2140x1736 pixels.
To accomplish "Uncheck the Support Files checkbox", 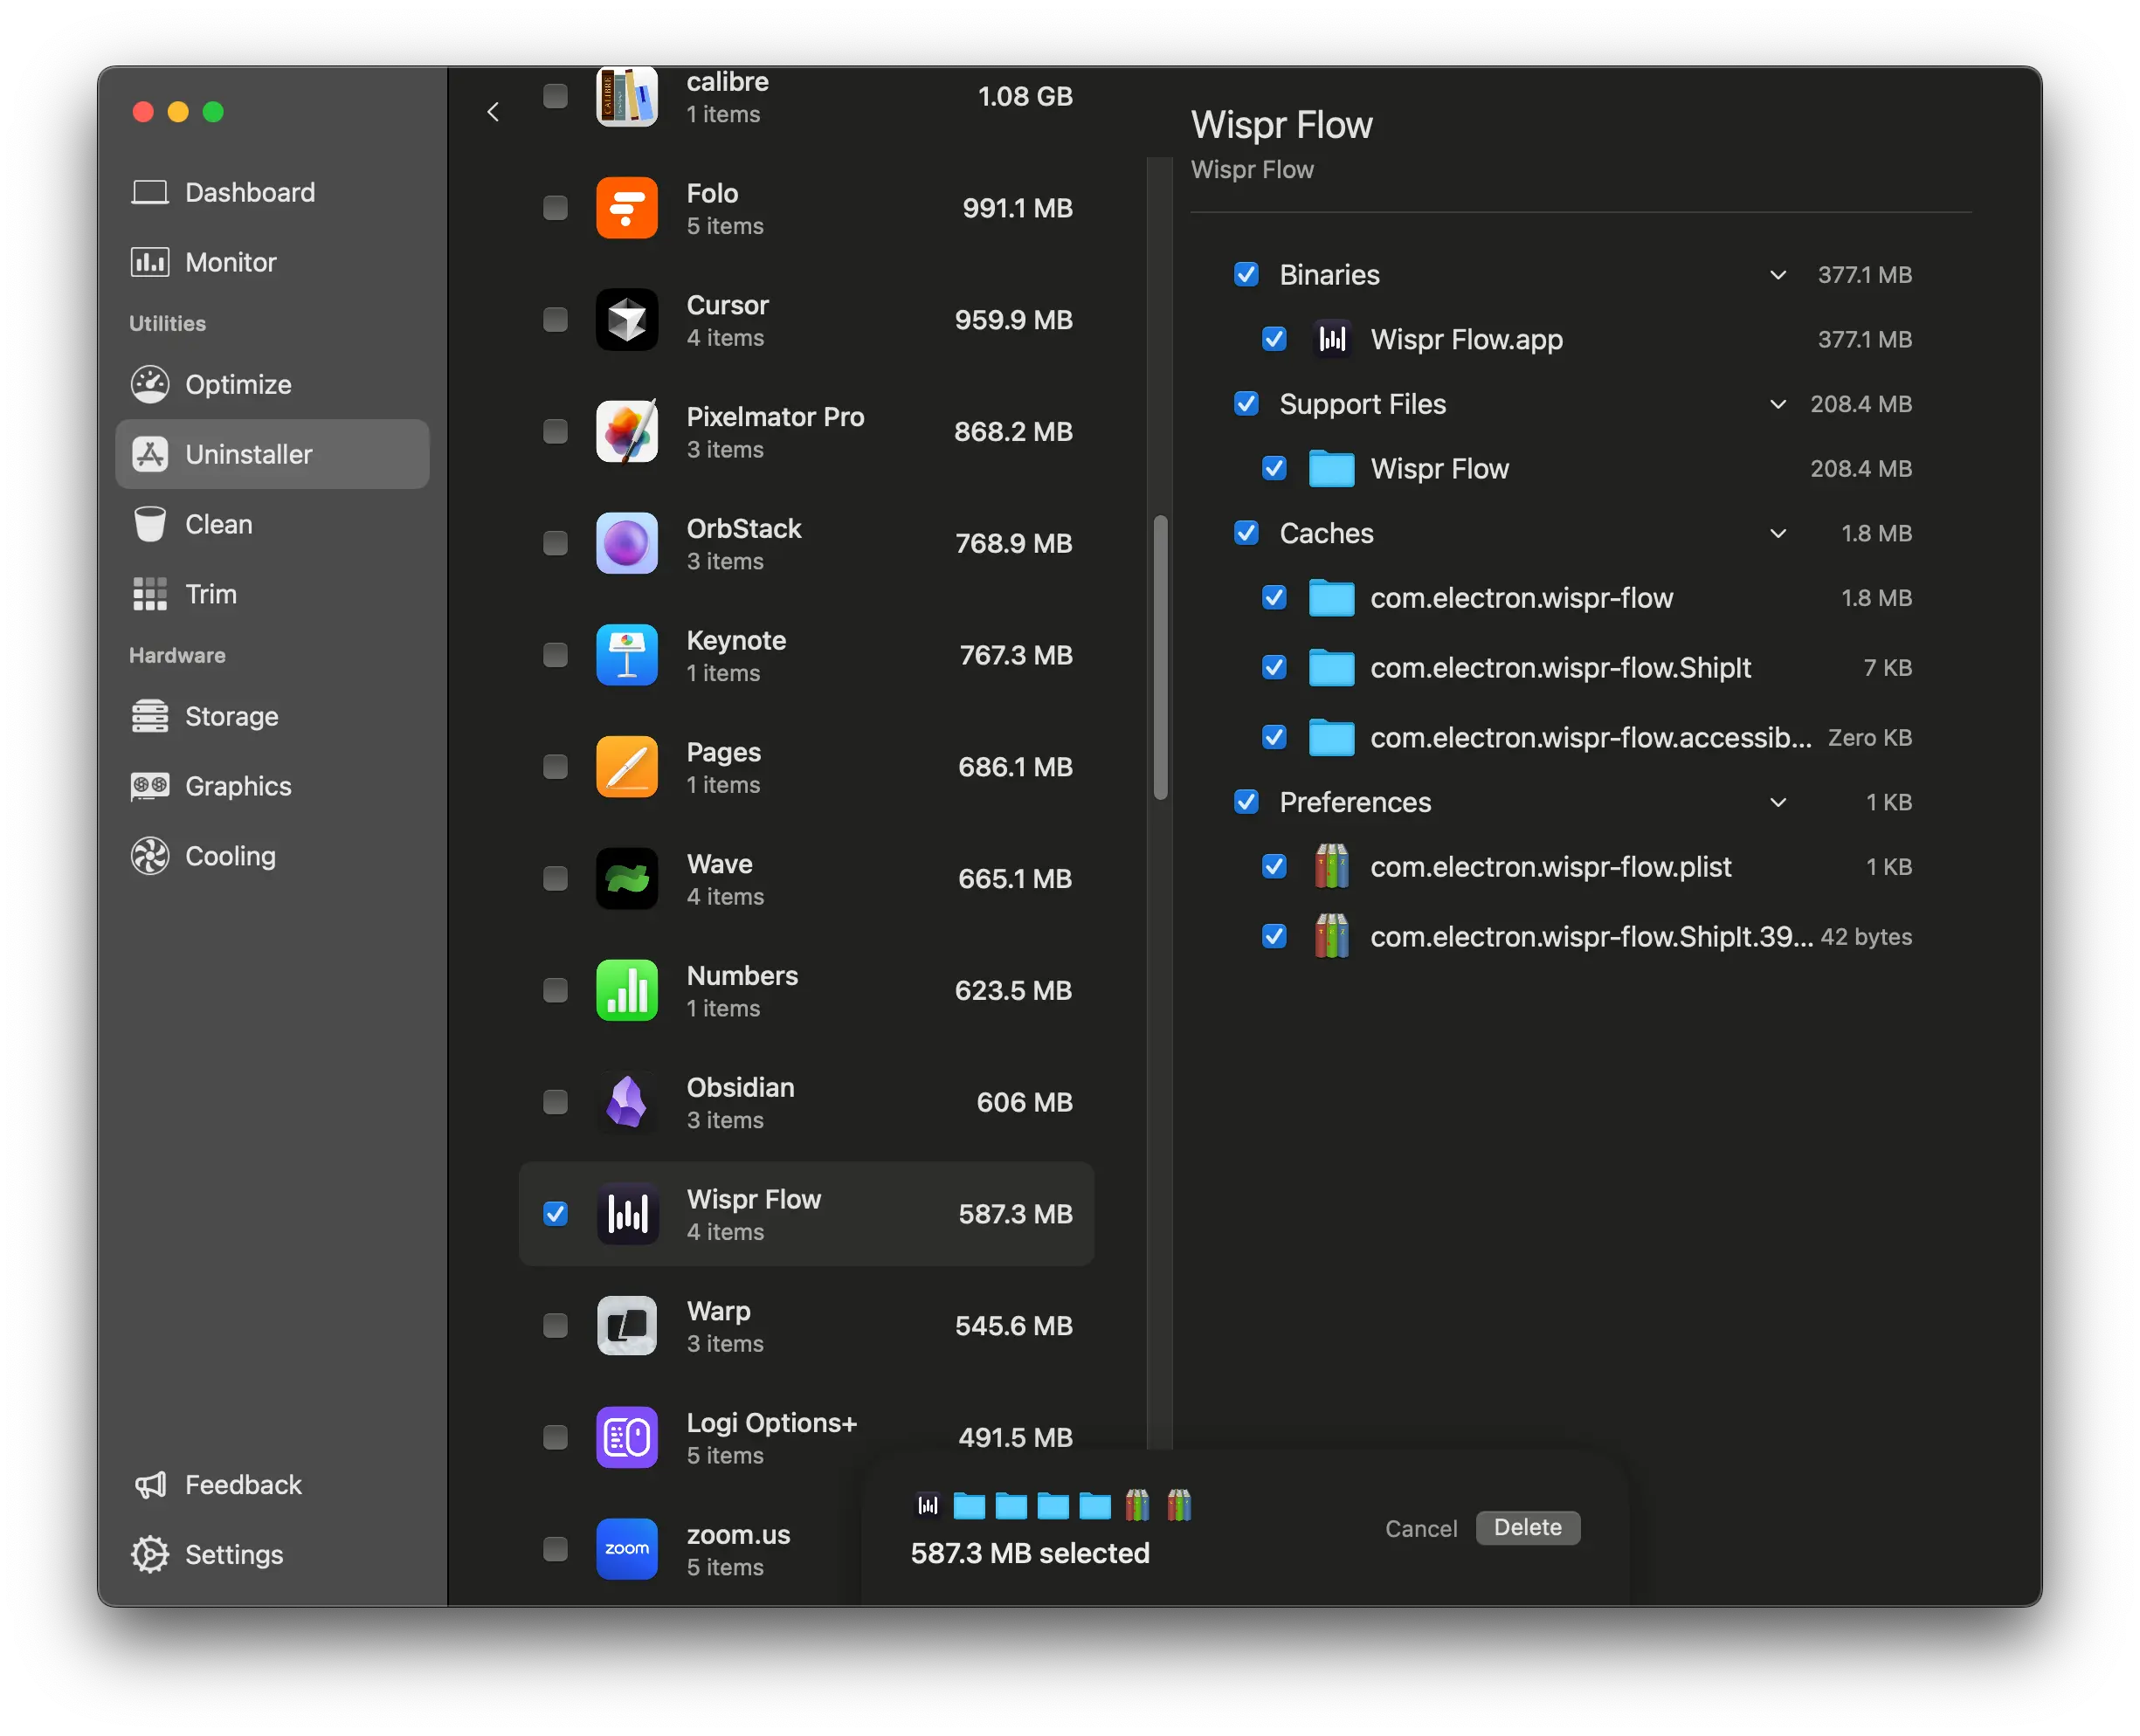I will coord(1246,404).
